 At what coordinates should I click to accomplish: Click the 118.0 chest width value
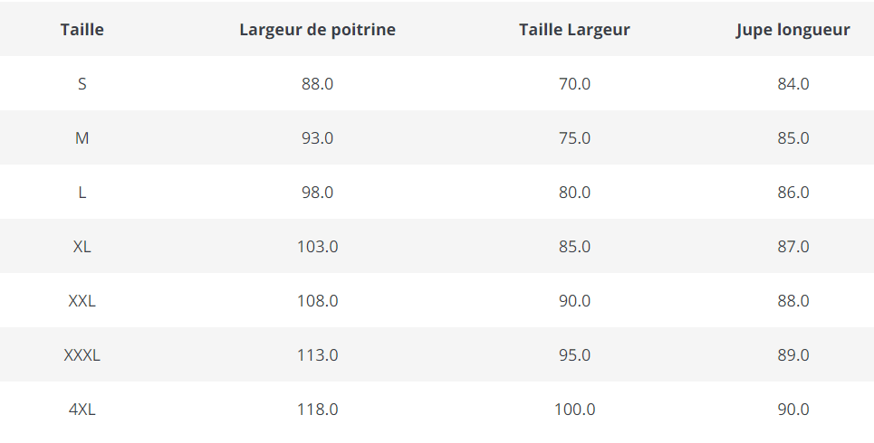coord(317,410)
